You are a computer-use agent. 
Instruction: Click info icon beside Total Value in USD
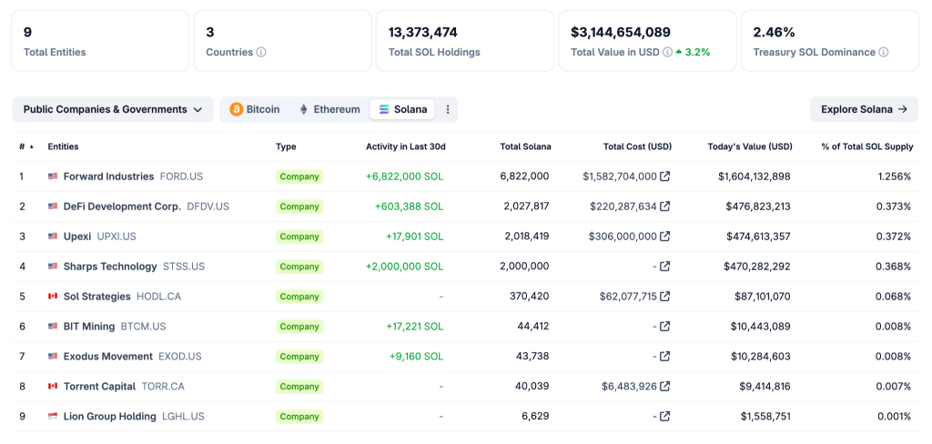[x=668, y=53]
